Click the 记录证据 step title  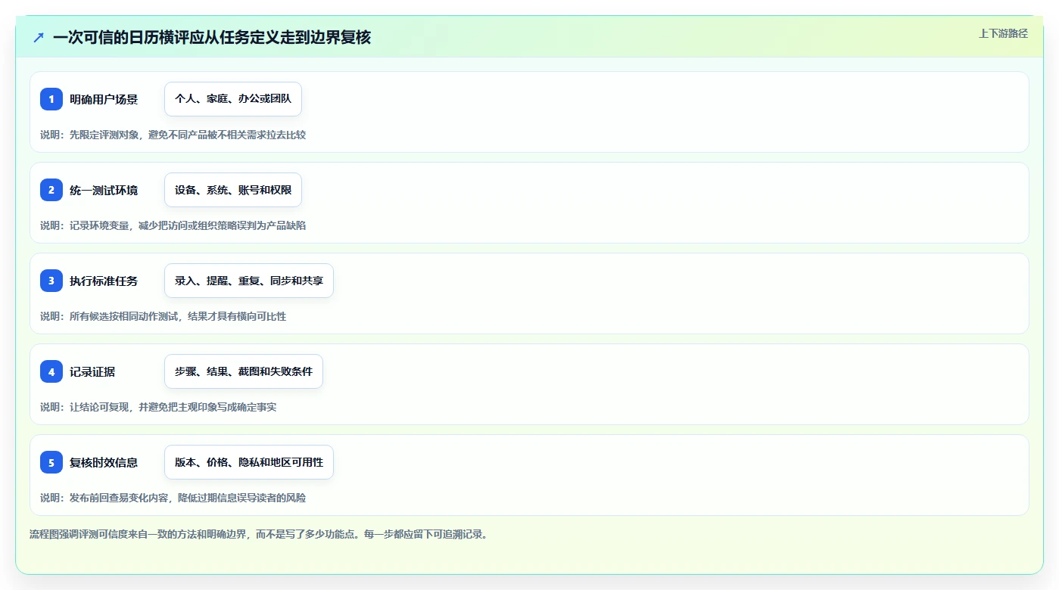pos(92,371)
